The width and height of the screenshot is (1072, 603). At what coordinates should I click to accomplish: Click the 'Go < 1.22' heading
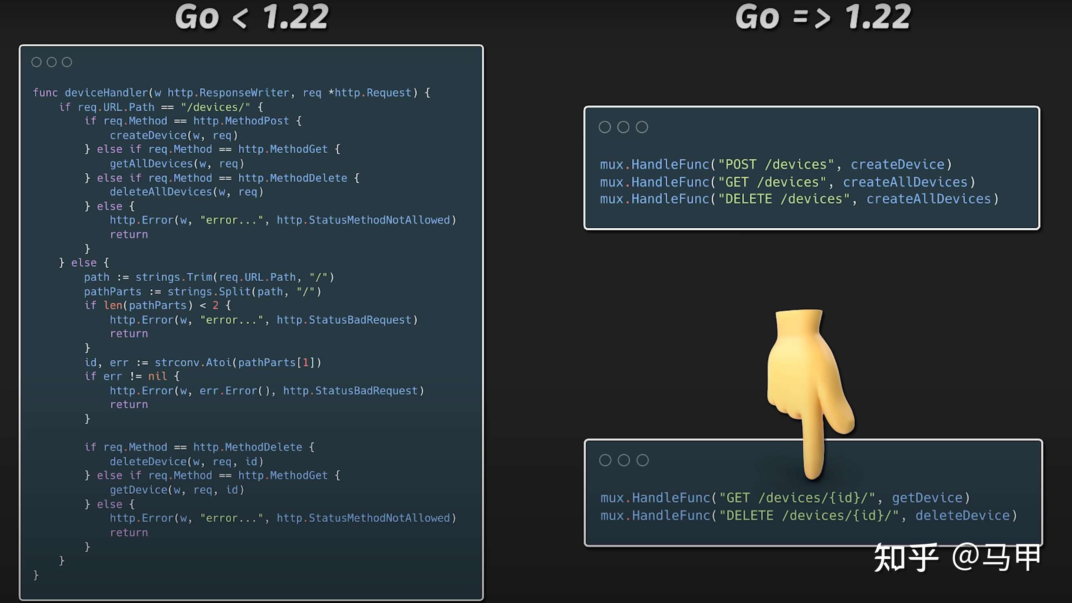point(251,17)
